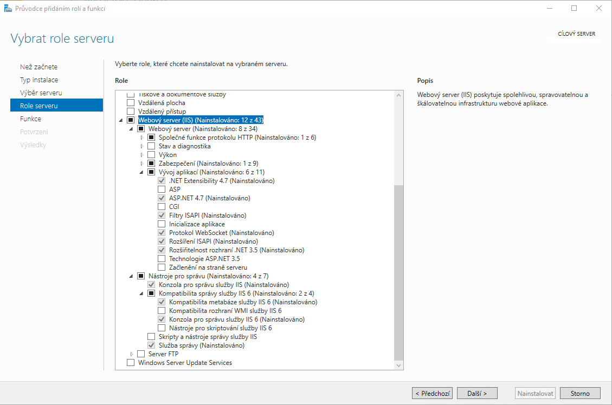Toggle the Zabezpečení checkbox
This screenshot has width=612, height=405.
(151, 164)
